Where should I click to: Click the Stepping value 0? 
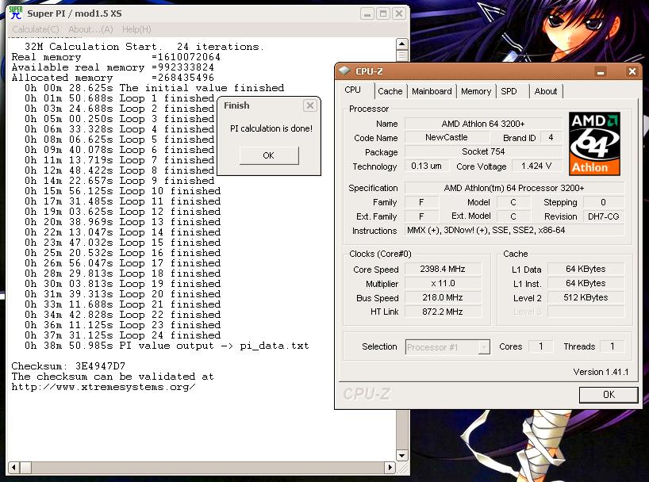603,202
